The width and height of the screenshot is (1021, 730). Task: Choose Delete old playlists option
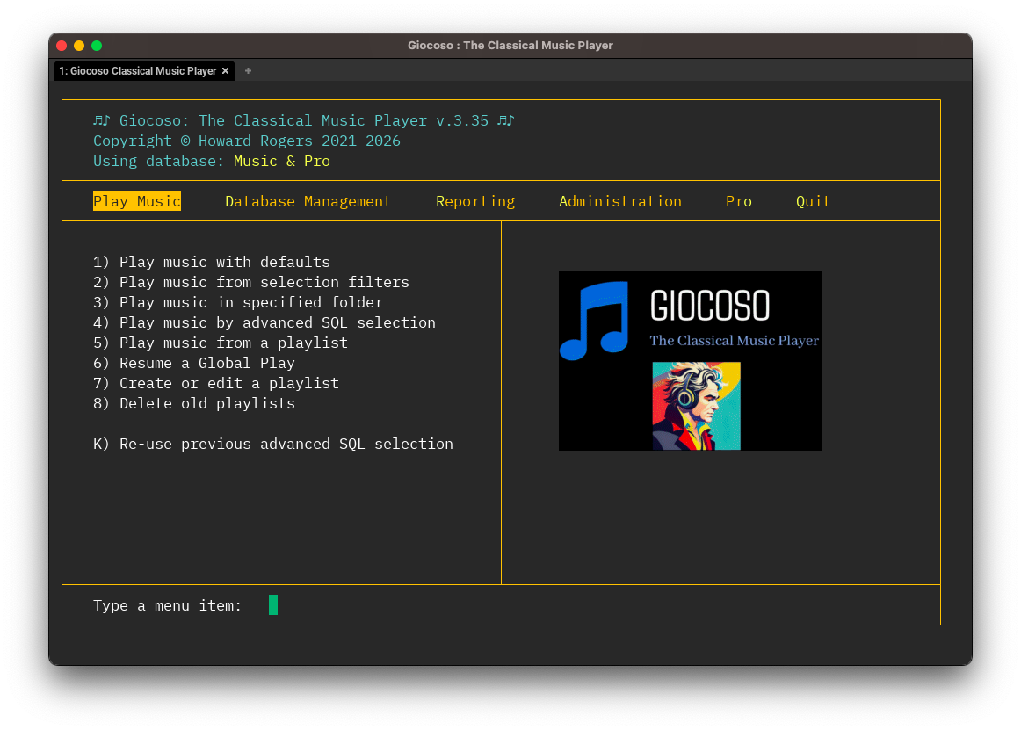[x=194, y=403]
